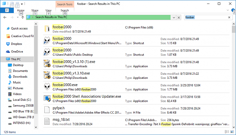Click the Downloads arrow icon in the sidebar
The height and width of the screenshot is (135, 236).
(10, 77)
